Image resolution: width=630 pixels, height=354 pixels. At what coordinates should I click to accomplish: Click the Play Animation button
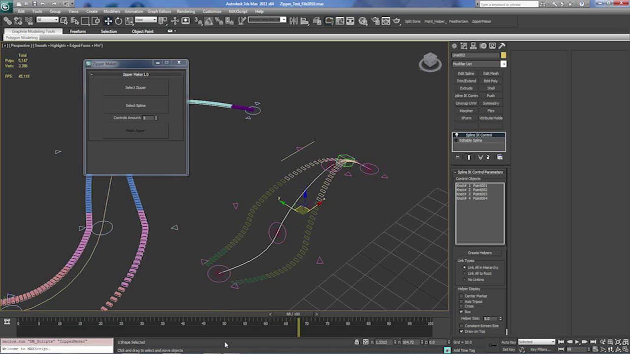click(x=577, y=342)
